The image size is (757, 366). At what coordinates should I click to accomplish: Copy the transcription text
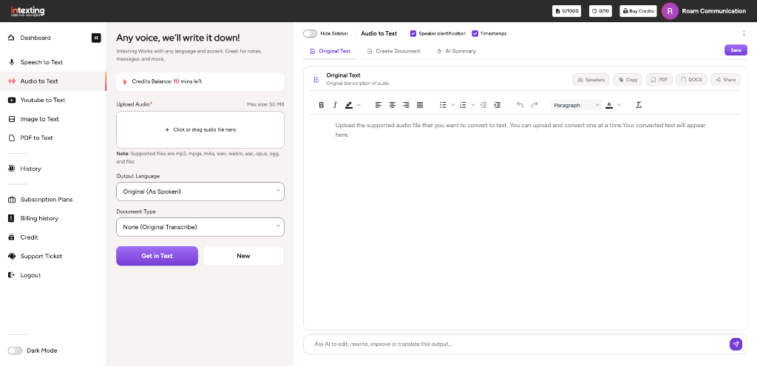[628, 80]
